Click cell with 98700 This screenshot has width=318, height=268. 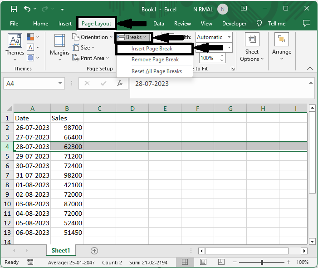(67, 128)
